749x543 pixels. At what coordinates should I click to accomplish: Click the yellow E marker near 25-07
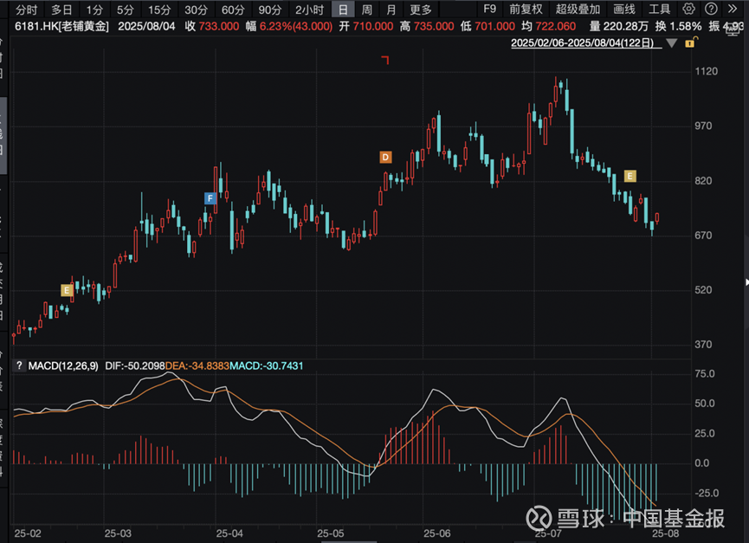pos(630,176)
